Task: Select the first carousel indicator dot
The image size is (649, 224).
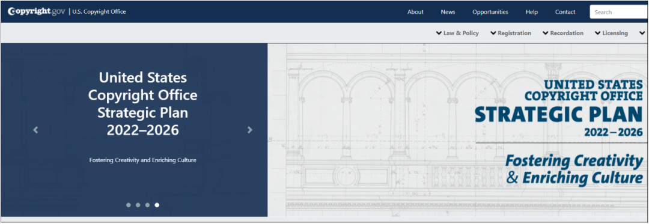Action: (129, 205)
